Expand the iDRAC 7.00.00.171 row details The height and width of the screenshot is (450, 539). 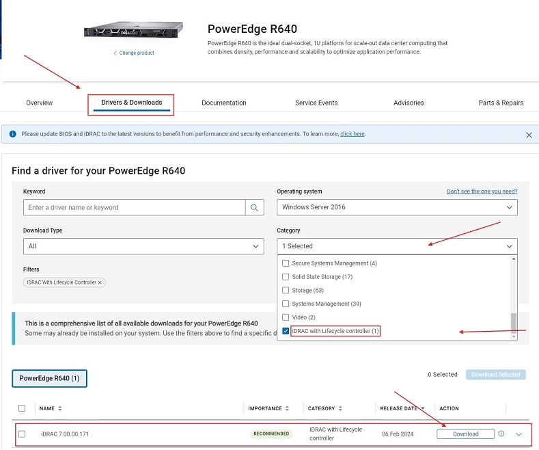click(519, 434)
